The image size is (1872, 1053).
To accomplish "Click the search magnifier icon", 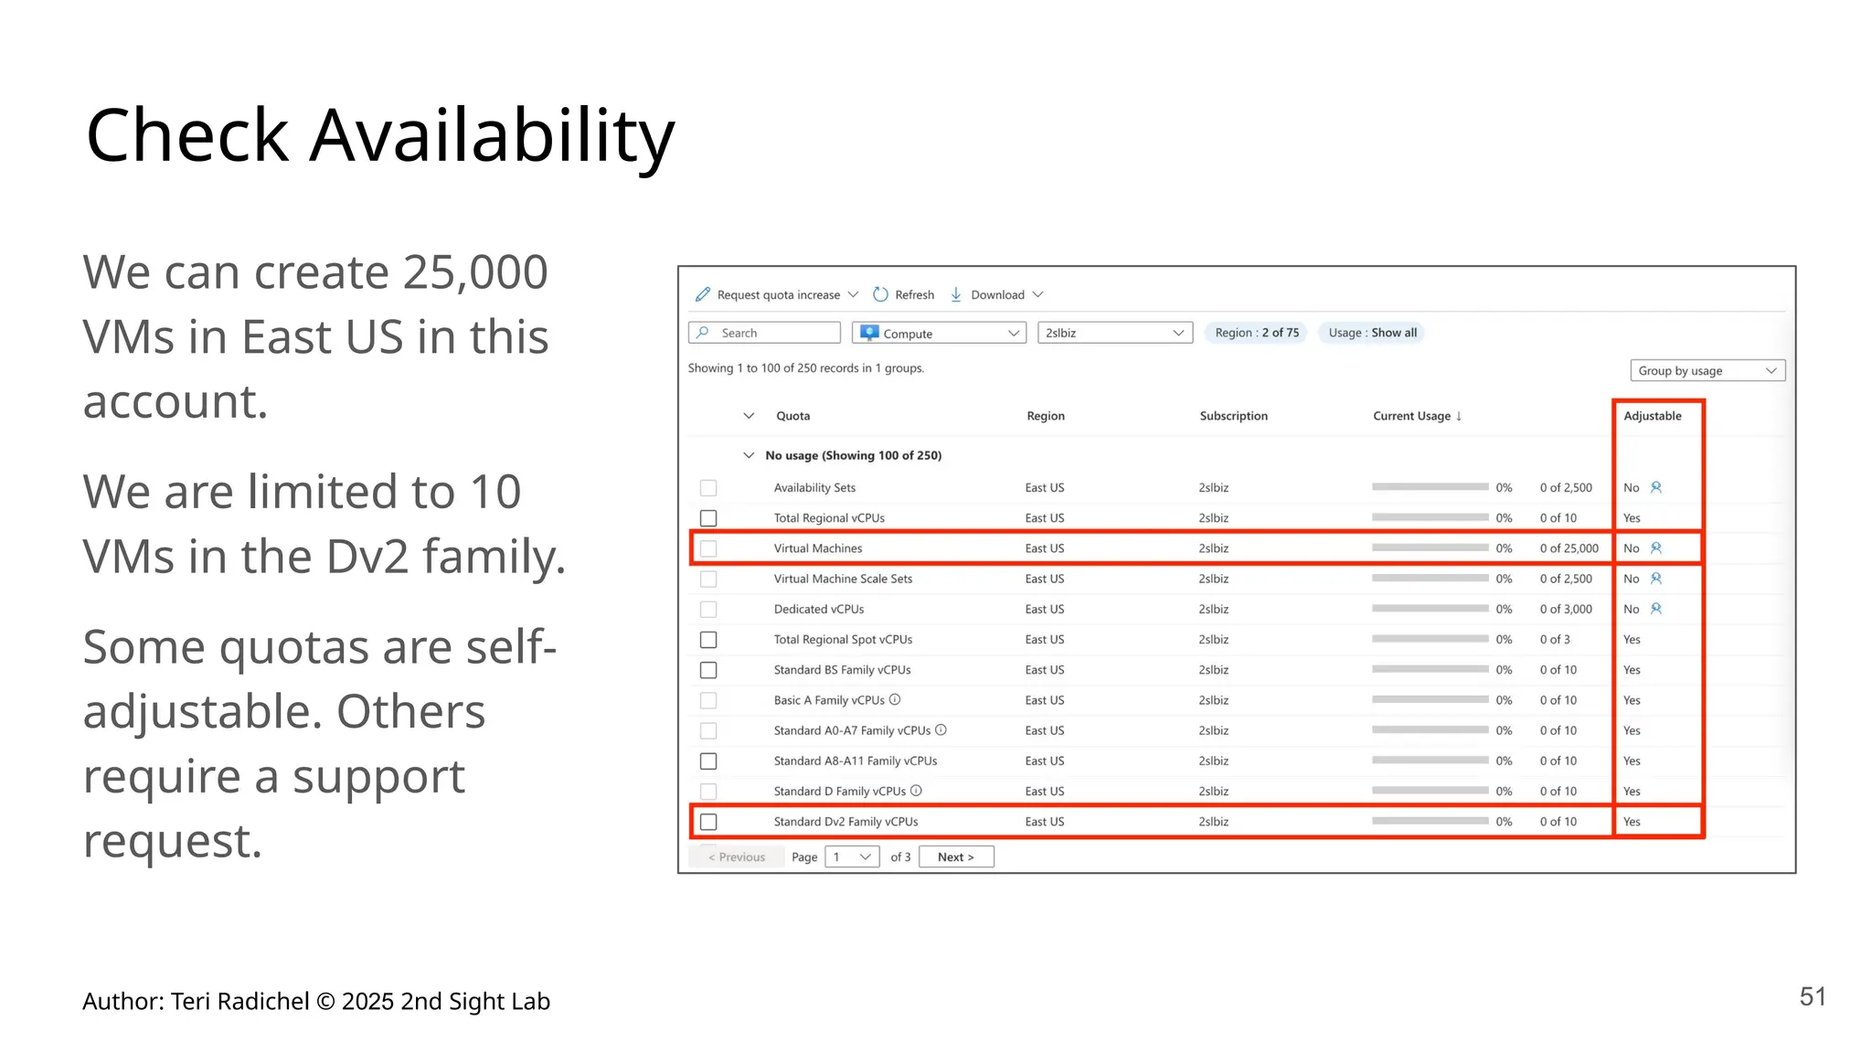I will pos(703,333).
